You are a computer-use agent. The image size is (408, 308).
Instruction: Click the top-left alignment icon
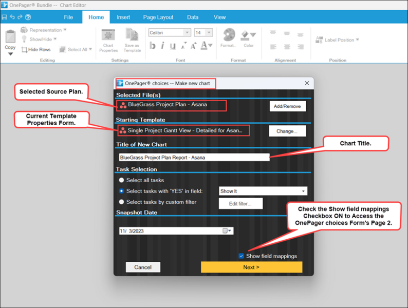[273, 33]
